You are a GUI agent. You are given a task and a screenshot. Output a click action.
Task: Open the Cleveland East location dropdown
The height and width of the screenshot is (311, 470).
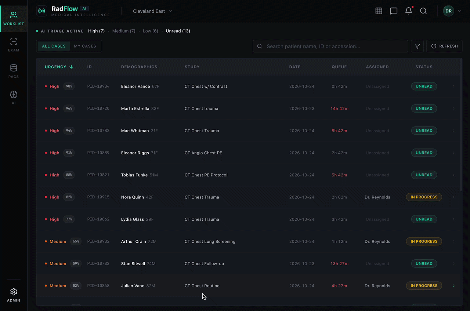pos(152,11)
